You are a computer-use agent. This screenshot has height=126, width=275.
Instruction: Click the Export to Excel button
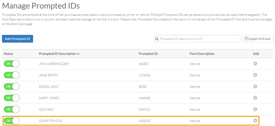click(x=258, y=39)
